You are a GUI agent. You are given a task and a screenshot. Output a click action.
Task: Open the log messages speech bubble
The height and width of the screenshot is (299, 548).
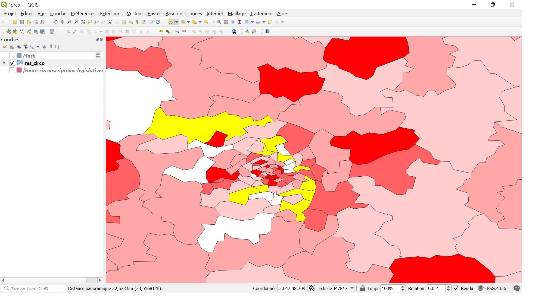516,288
